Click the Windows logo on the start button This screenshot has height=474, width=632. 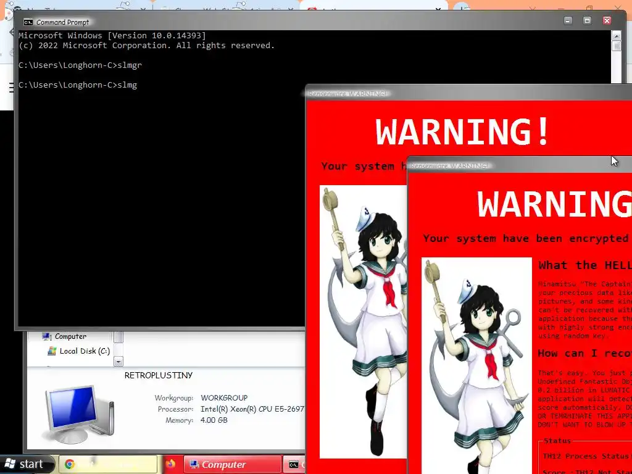pyautogui.click(x=10, y=464)
